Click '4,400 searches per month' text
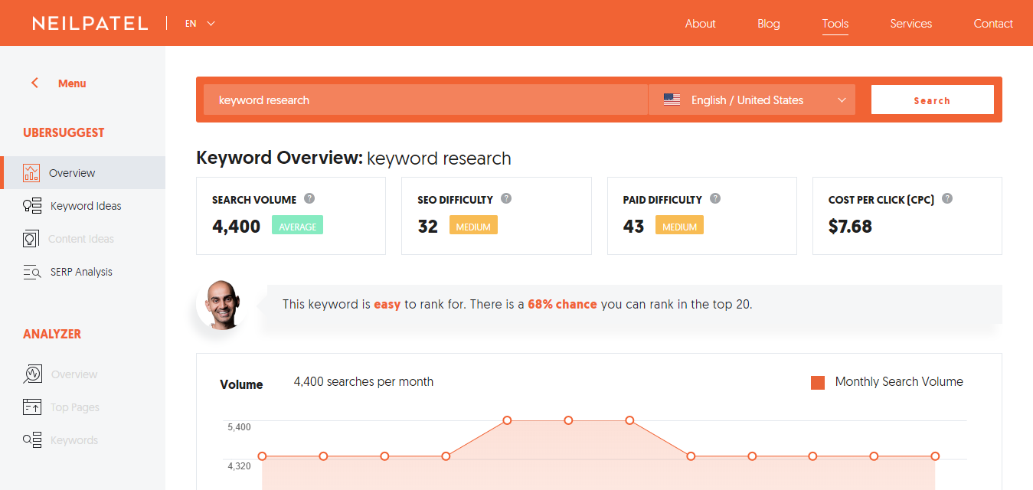This screenshot has width=1033, height=490. click(x=364, y=381)
